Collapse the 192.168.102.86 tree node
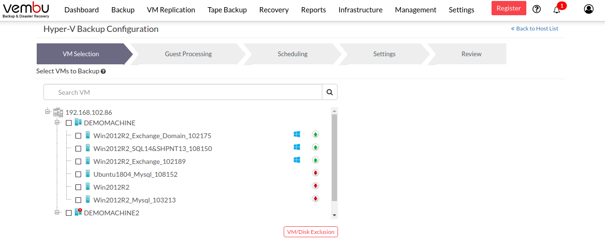 coord(47,111)
